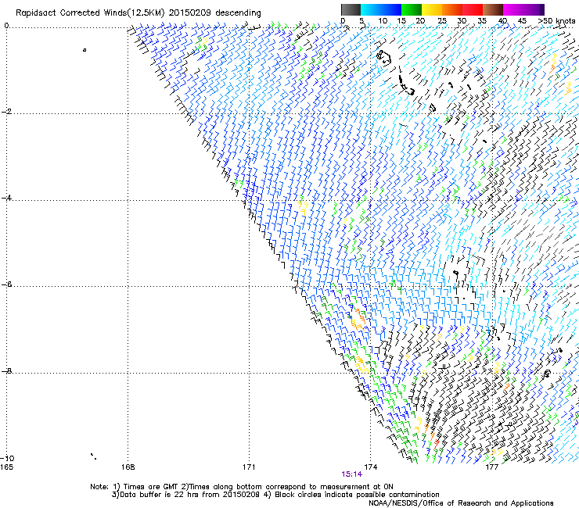This screenshot has height=508, width=579.
Task: Click the 'Data buffer is 22 hrs' note line
Action: tap(275, 495)
